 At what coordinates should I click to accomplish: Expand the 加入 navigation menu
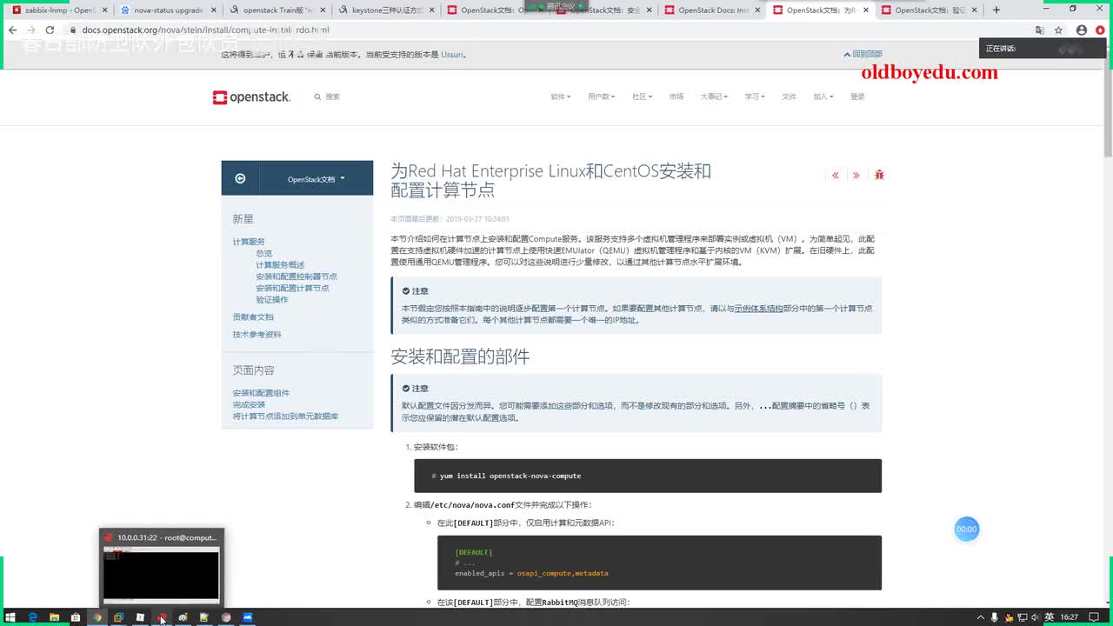tap(823, 97)
